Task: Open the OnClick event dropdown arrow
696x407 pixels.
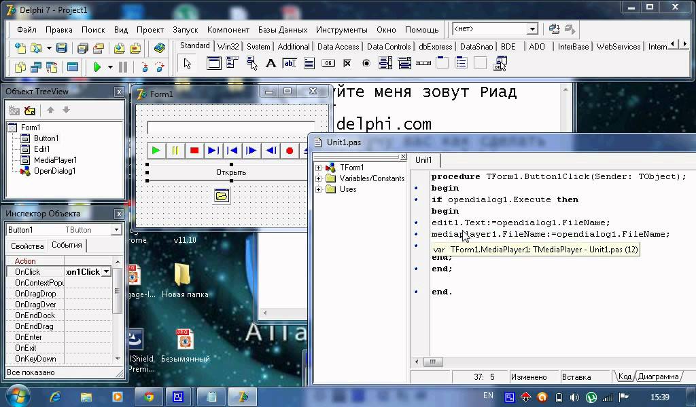Action: coord(107,271)
